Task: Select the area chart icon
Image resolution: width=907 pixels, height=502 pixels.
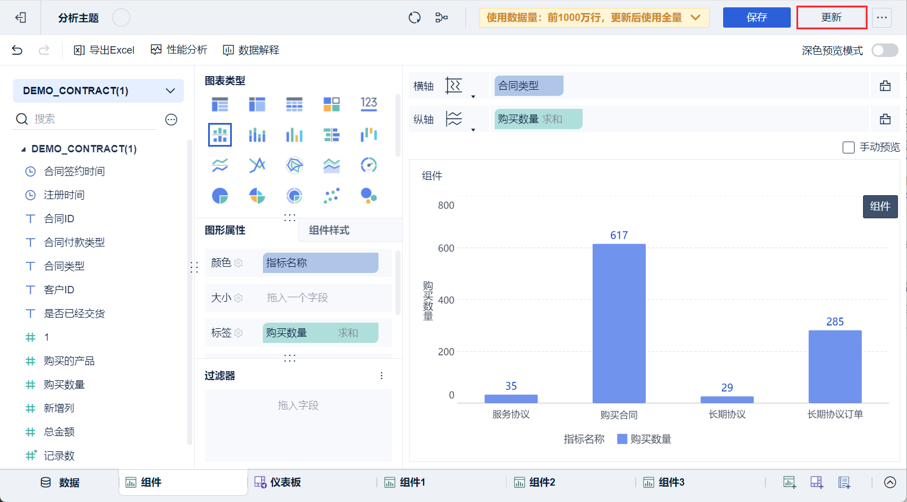Action: 332,165
